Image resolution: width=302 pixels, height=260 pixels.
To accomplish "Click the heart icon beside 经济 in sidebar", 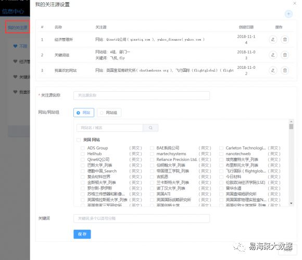I will [16, 61].
